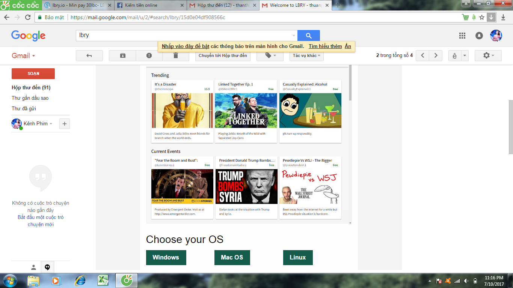Dismiss the notification banner with Ẩn
This screenshot has height=288, width=513.
point(348,46)
